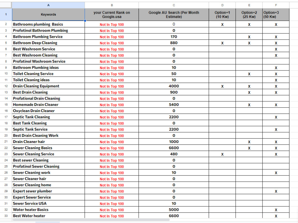
Task: Select 'Bast Tank Cleaning' cell
Action: tap(49, 123)
